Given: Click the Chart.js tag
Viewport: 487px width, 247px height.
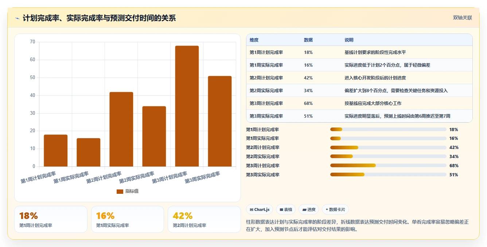Looking at the screenshot, I should [260, 209].
